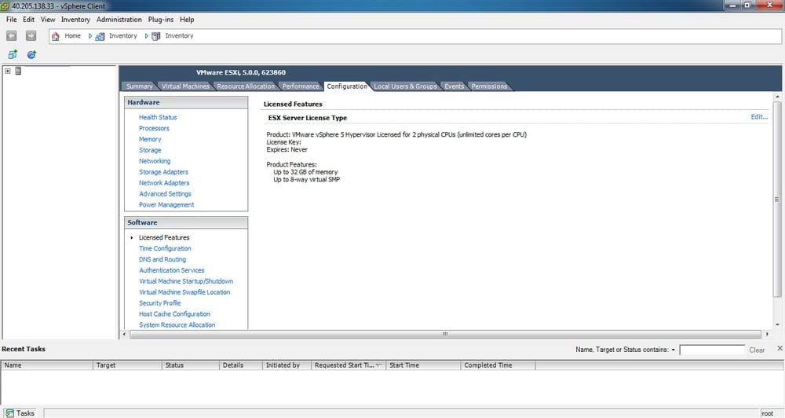Viewport: 785px width, 418px height.
Task: Open the Edit menu
Action: [x=28, y=20]
